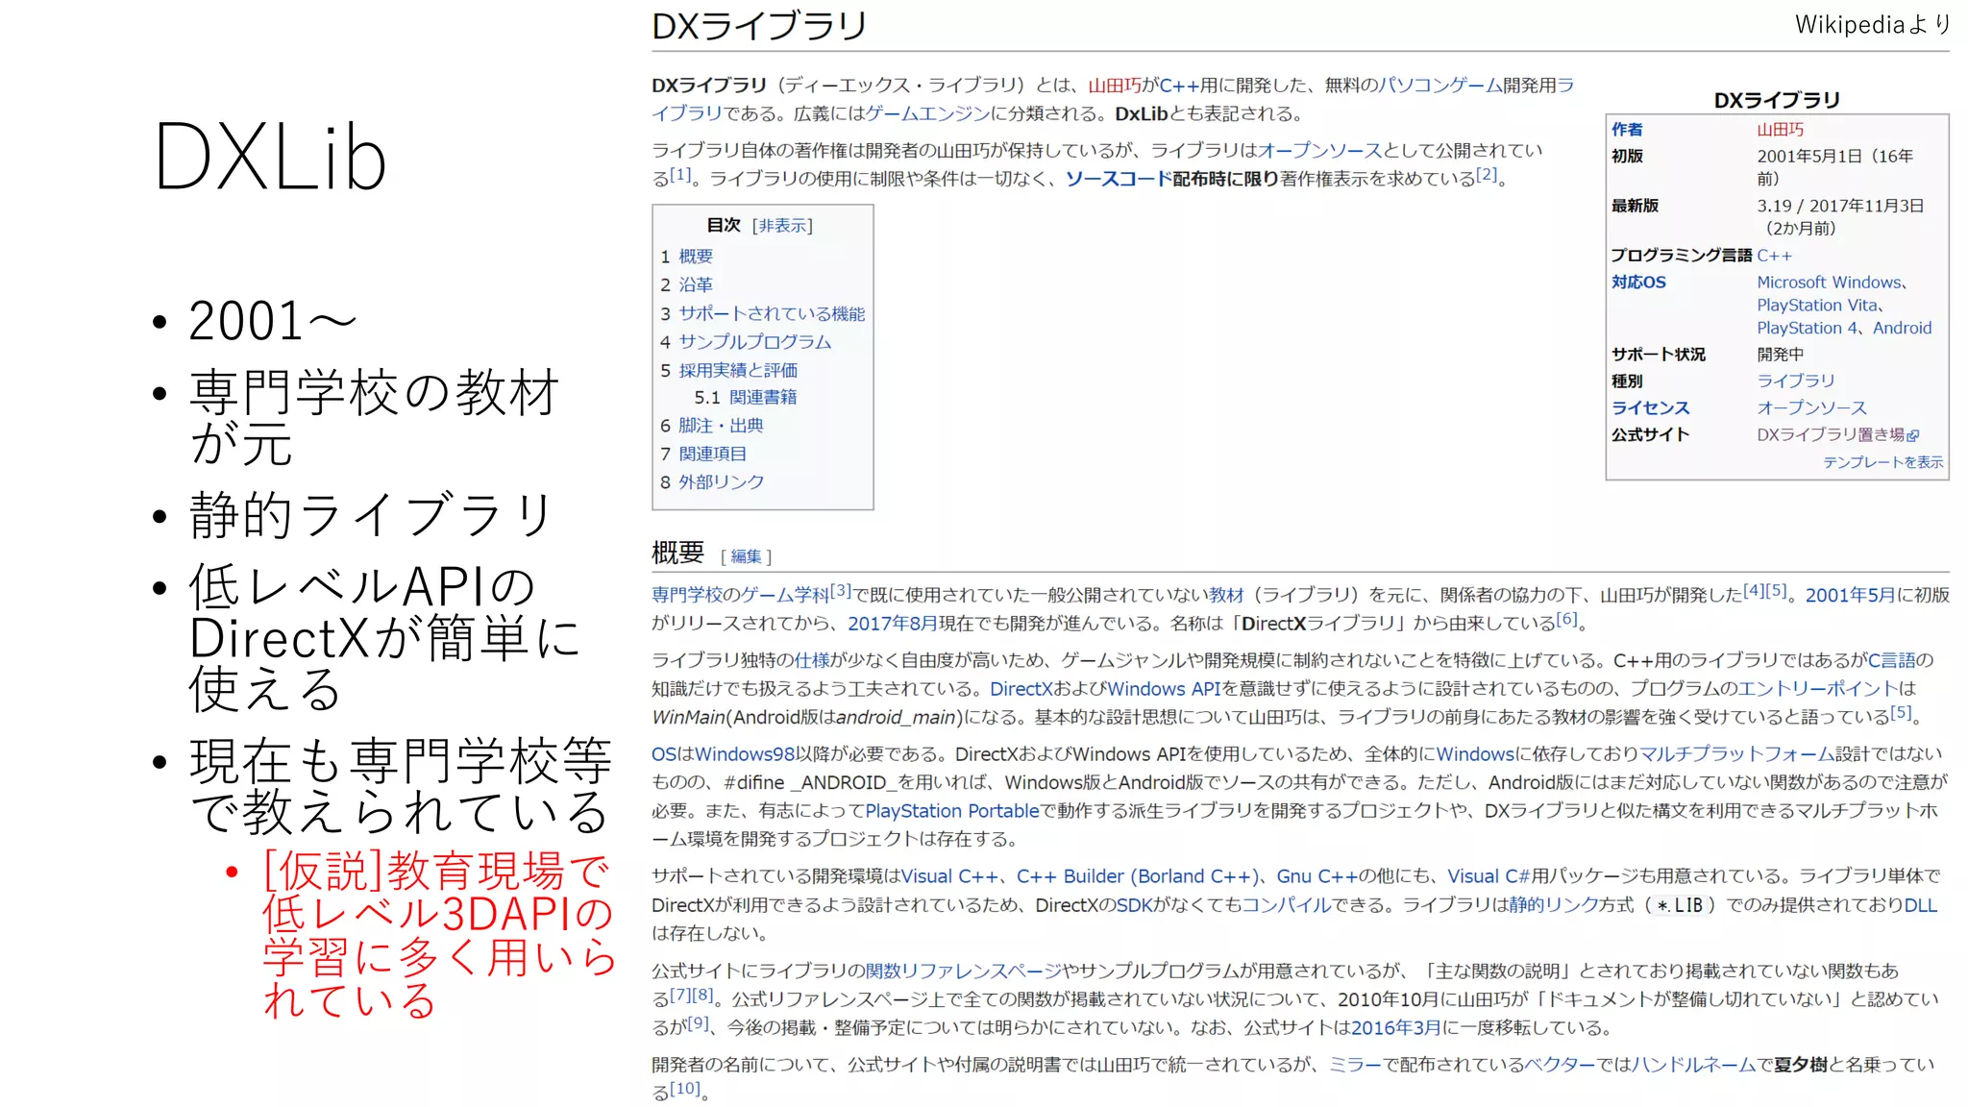The height and width of the screenshot is (1107, 1968).
Task: Open 関数リファレンスページ link
Action: [x=963, y=971]
